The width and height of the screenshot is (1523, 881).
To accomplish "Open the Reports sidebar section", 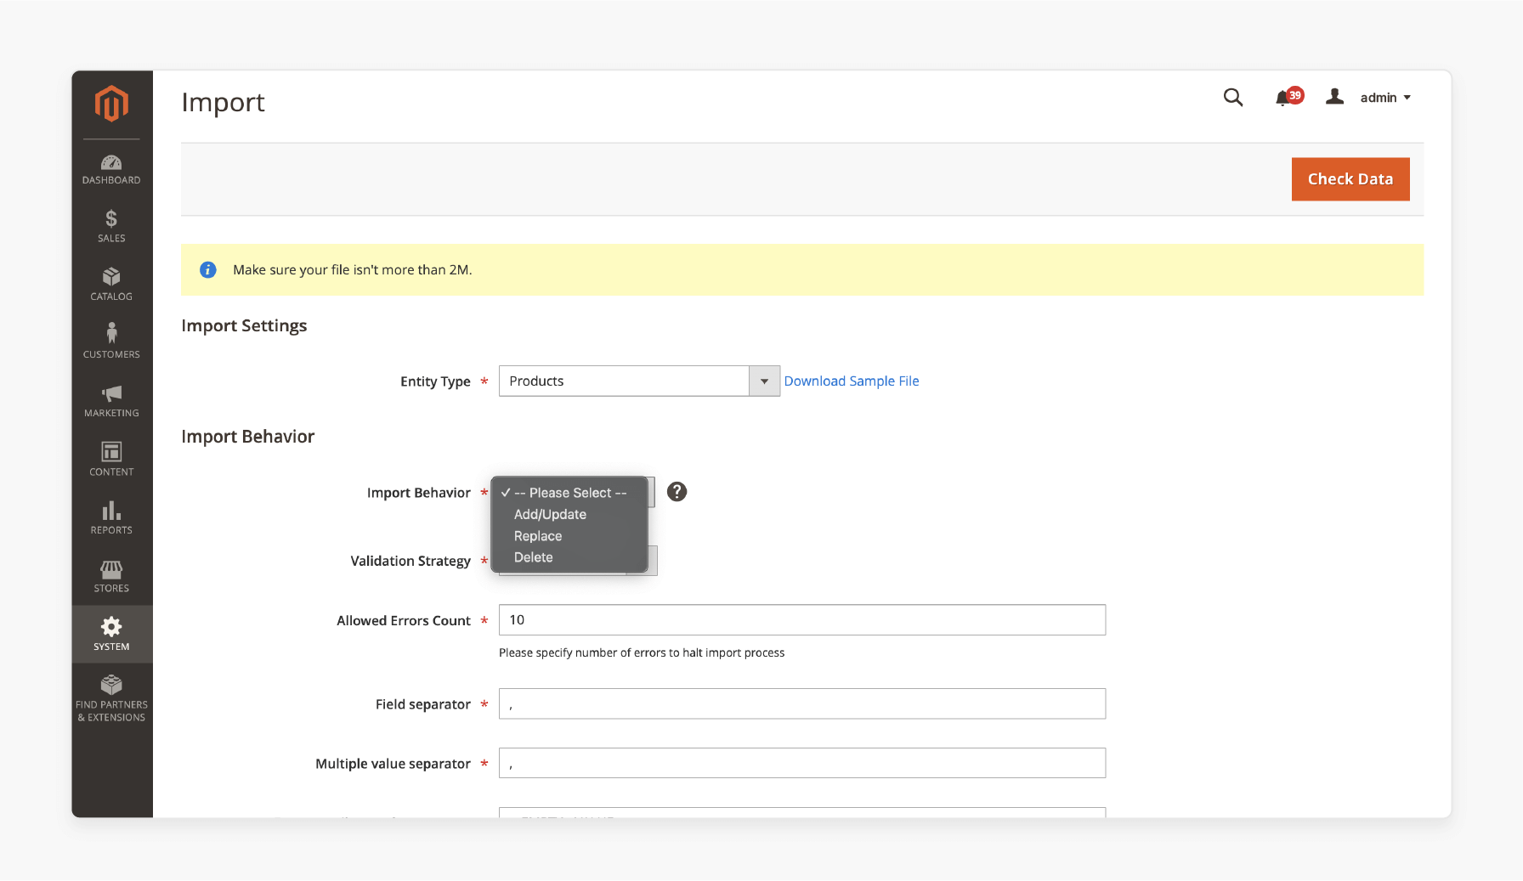I will (111, 517).
